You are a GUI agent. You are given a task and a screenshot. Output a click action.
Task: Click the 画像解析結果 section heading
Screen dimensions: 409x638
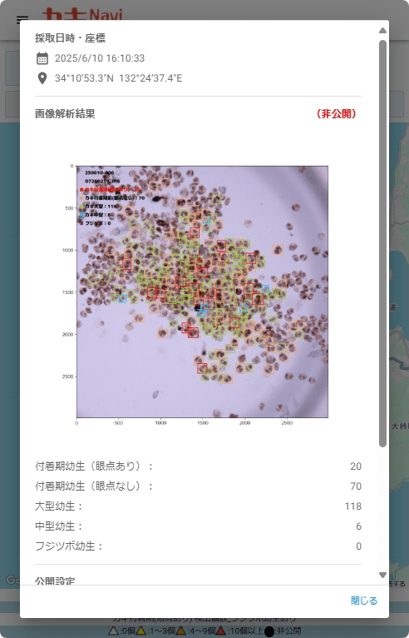click(65, 113)
